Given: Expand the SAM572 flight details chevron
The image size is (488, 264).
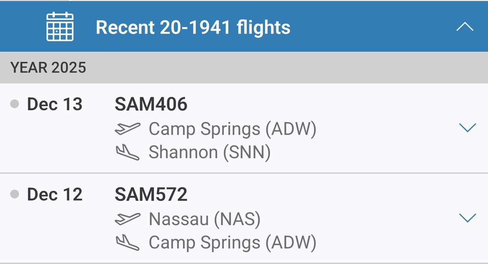Looking at the screenshot, I should (x=467, y=218).
